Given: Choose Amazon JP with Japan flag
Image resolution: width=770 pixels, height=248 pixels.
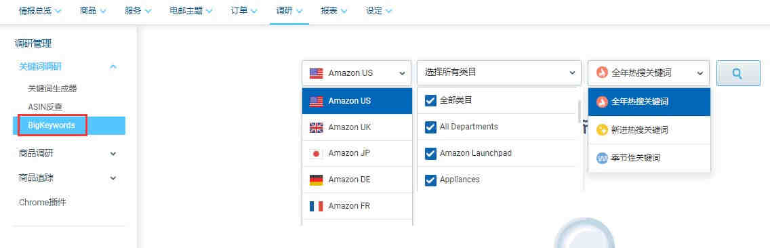Looking at the screenshot, I should (357, 153).
